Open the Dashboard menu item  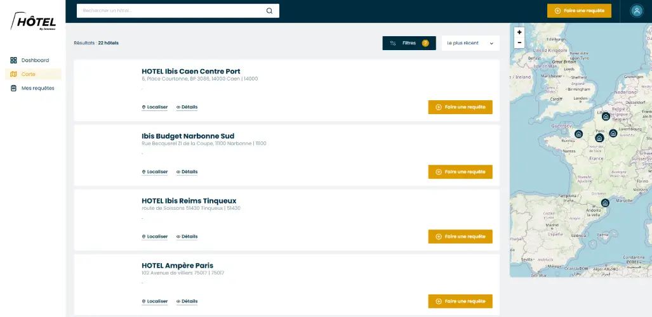click(34, 60)
